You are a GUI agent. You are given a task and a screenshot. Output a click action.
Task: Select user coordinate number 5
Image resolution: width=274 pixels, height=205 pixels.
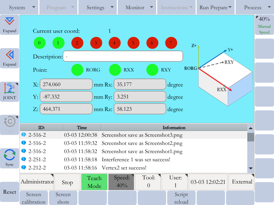click(x=133, y=43)
